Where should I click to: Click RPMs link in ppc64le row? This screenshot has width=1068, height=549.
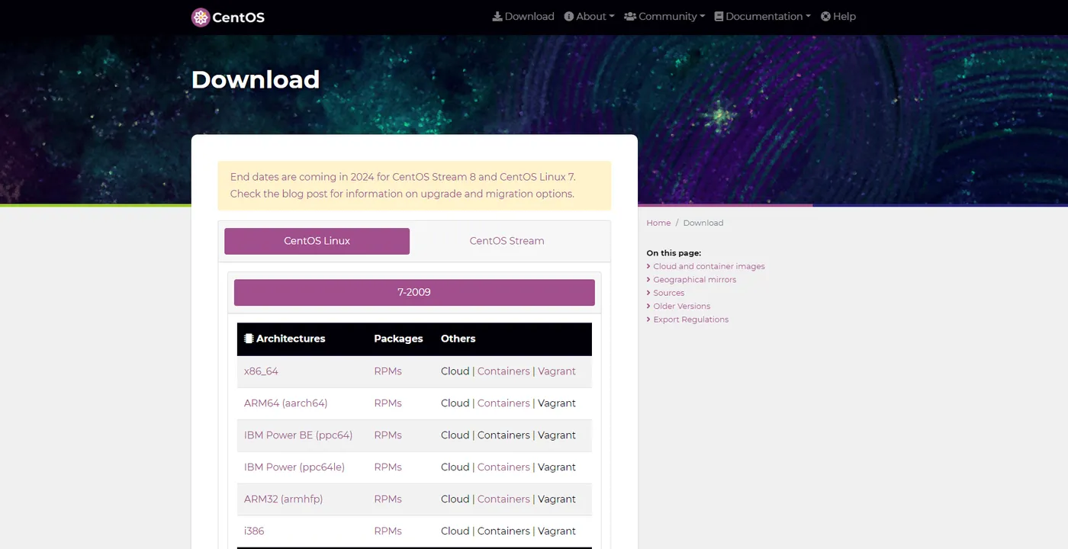[388, 467]
